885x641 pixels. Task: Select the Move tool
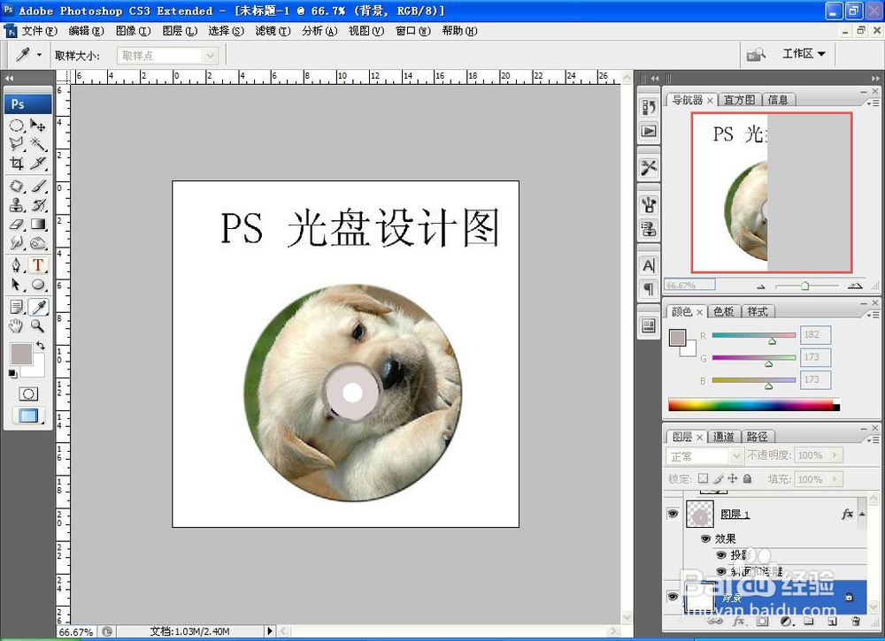click(x=38, y=126)
